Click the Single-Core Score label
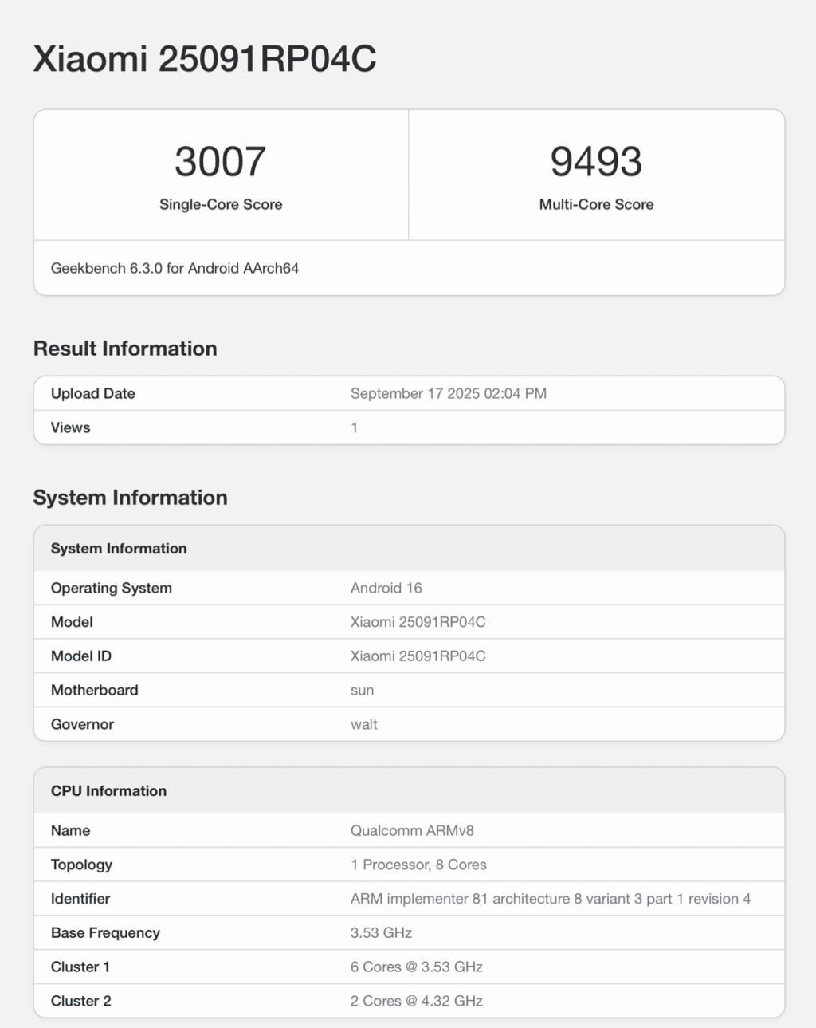 click(x=221, y=204)
